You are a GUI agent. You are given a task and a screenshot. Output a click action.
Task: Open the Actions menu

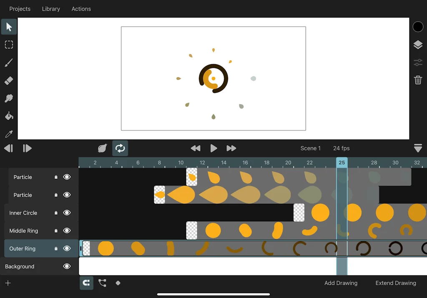click(81, 9)
